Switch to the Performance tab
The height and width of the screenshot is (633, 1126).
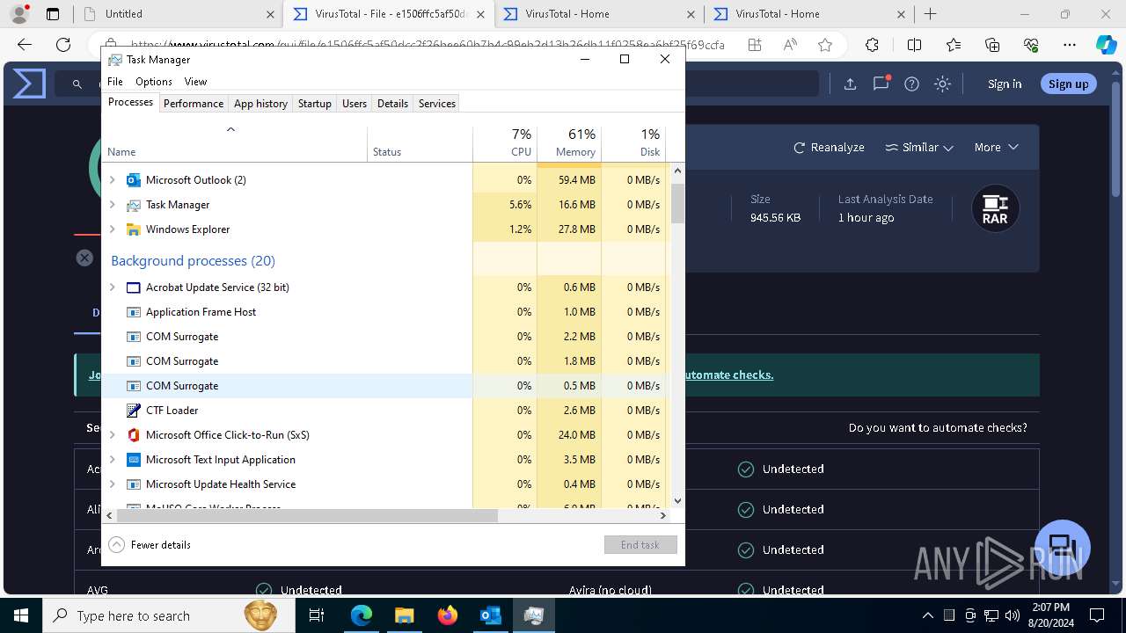(x=194, y=104)
